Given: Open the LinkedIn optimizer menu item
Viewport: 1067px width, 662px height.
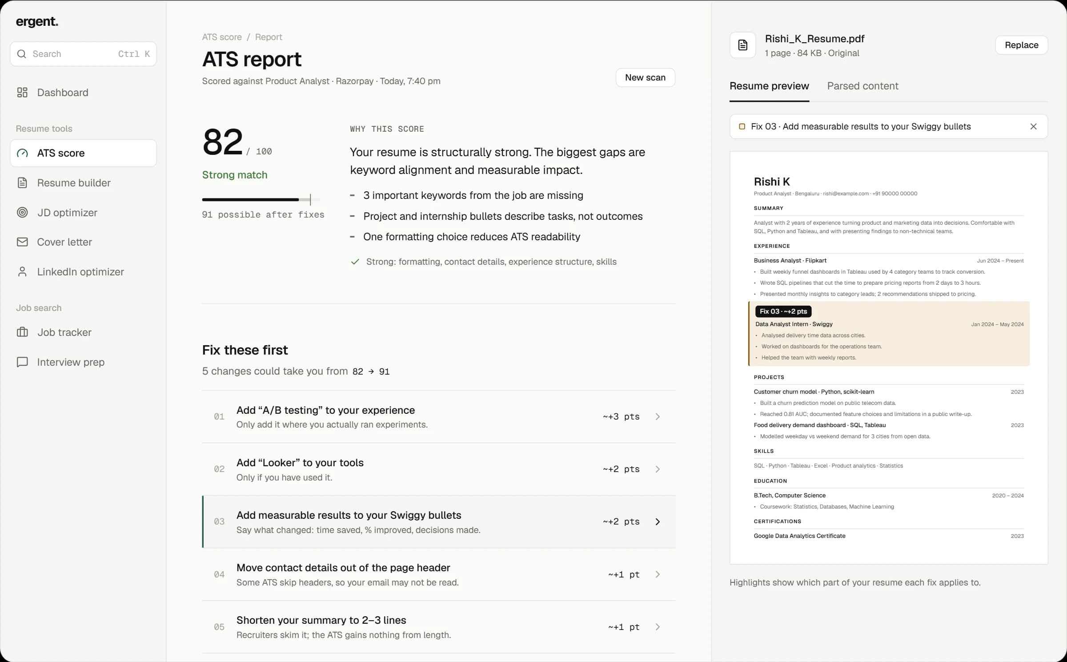Looking at the screenshot, I should pos(83,272).
